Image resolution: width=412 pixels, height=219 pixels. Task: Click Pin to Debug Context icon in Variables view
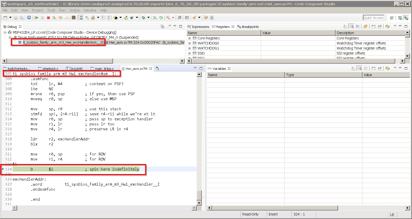[x=380, y=68]
